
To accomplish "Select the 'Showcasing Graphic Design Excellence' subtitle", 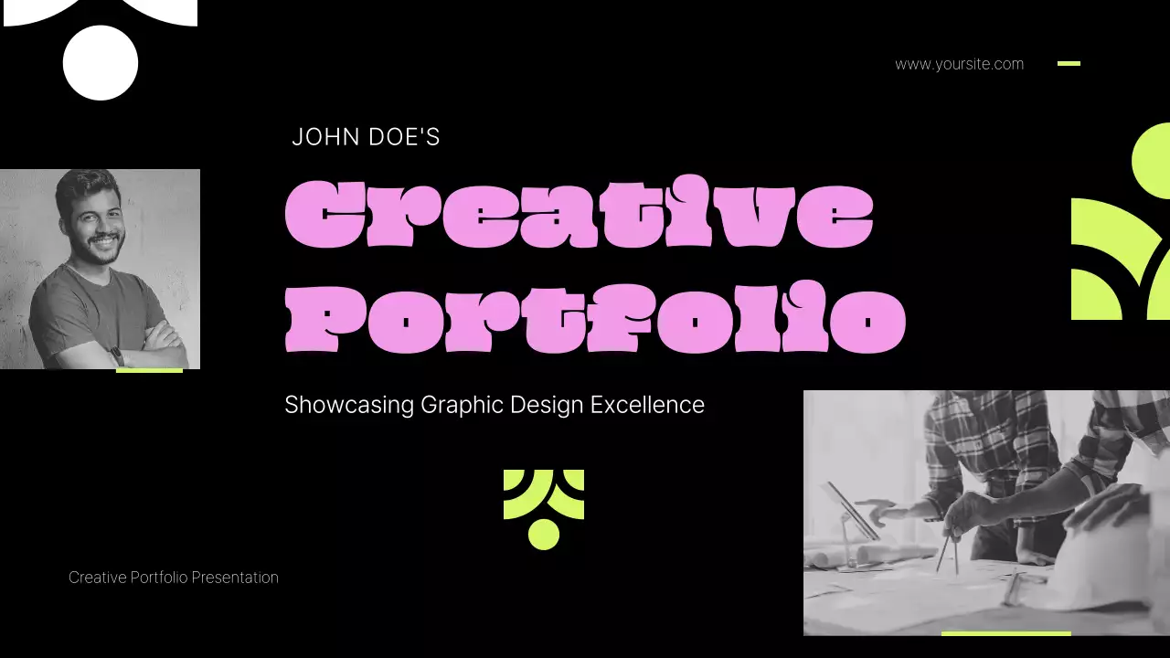I will [x=495, y=404].
